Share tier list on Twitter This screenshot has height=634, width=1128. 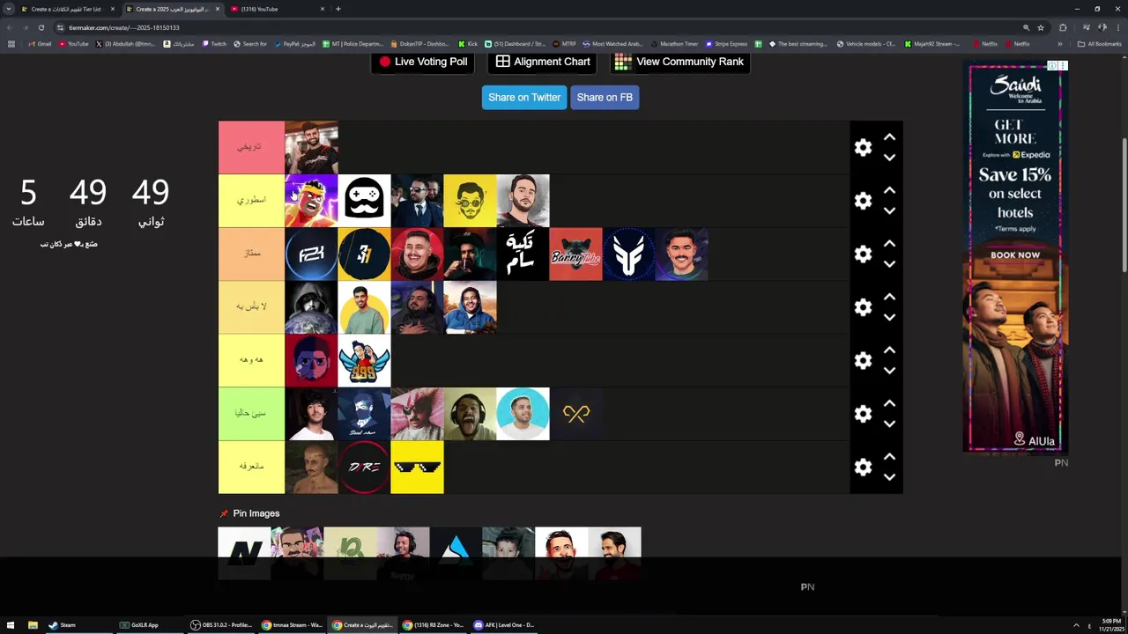[524, 98]
